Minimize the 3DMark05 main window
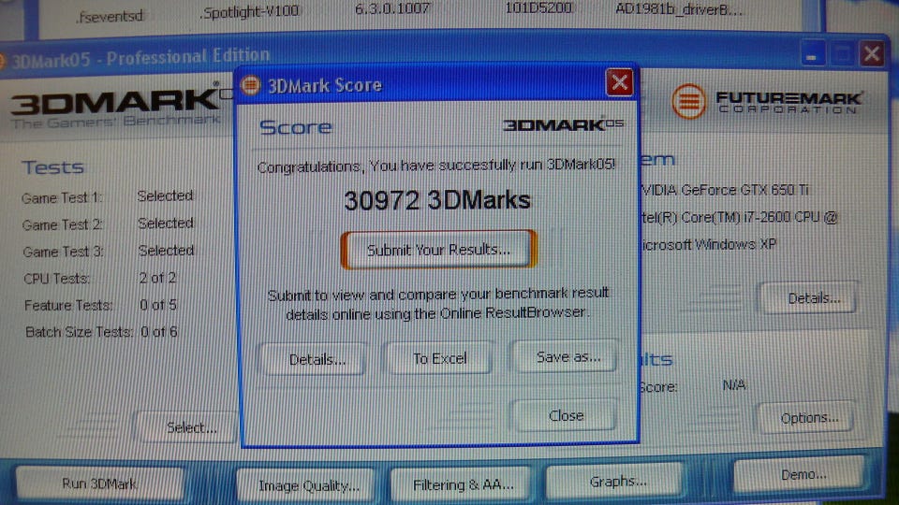 coord(811,55)
